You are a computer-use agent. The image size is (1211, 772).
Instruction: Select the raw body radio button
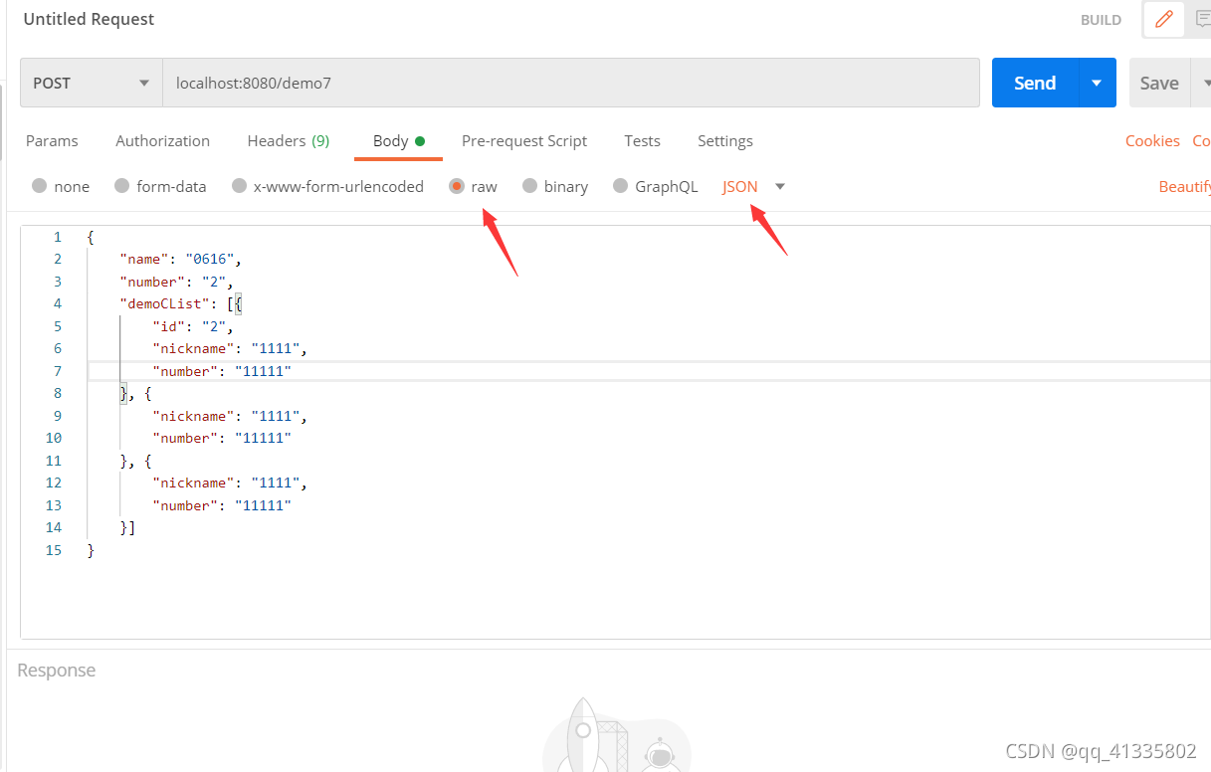coord(458,186)
